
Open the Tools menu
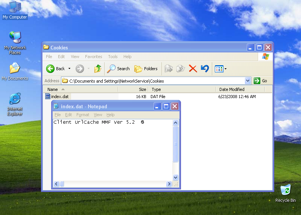[112, 57]
